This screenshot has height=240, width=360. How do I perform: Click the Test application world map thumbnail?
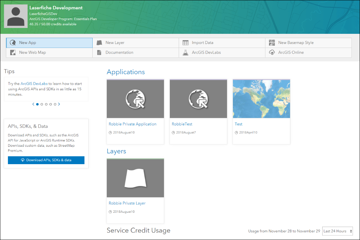point(261,99)
